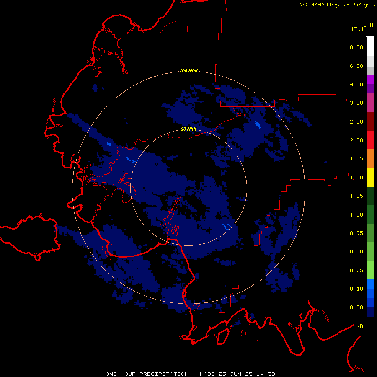This screenshot has width=377, height=377.
Task: Select the bright purple legend swatch
Action: (x=370, y=80)
